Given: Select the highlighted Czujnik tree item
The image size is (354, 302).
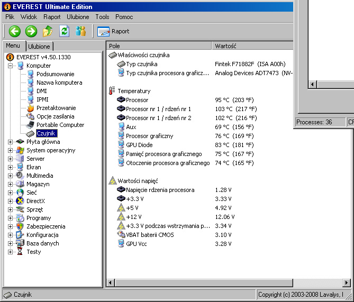Looking at the screenshot, I should 47,133.
